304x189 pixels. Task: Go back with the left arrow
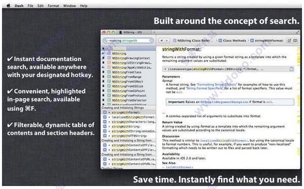pyautogui.click(x=161, y=41)
